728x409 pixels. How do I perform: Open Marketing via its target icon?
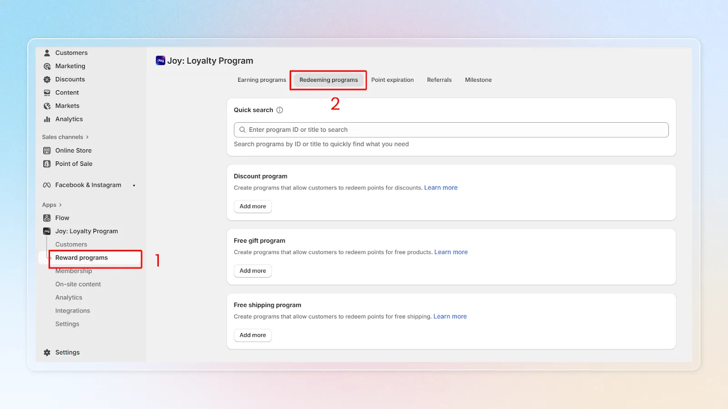point(47,66)
